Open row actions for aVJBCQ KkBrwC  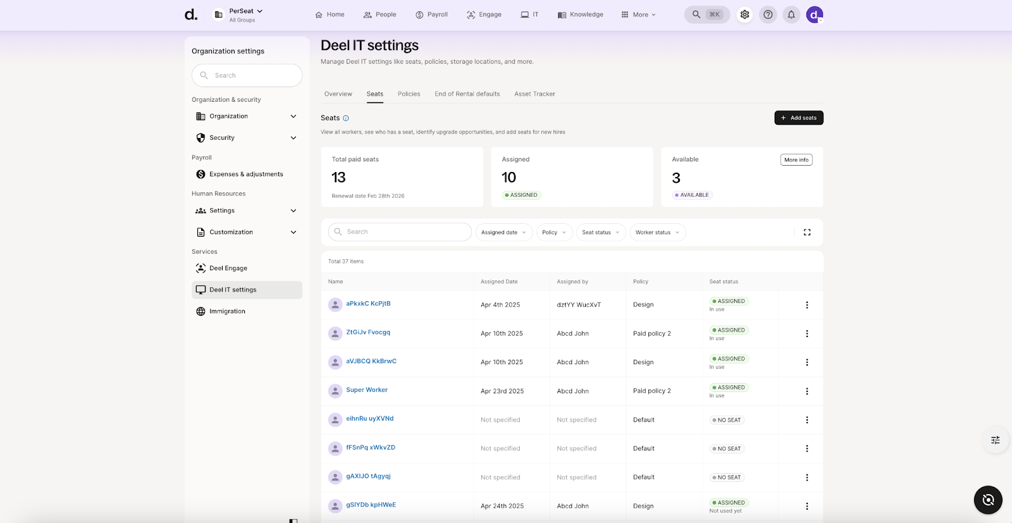tap(807, 362)
